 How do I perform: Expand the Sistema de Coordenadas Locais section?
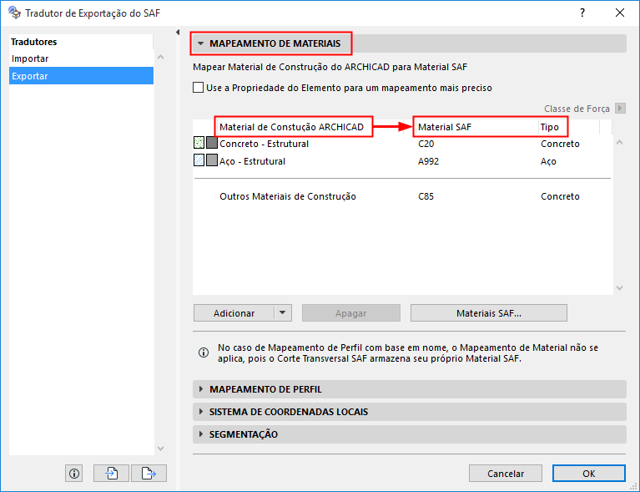[200, 412]
